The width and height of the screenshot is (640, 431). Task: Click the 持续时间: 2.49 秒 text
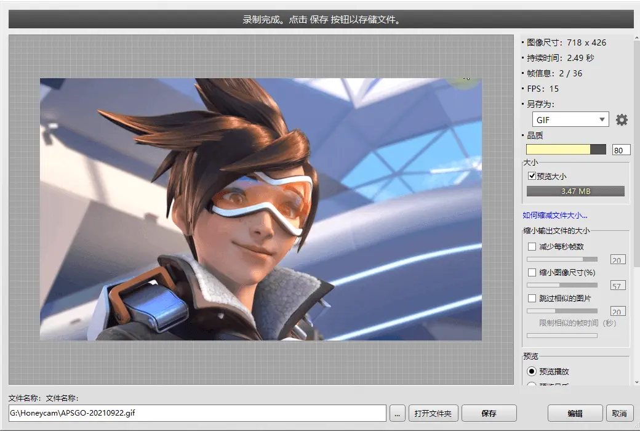[560, 58]
